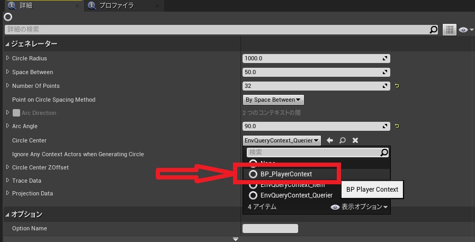Enable the Arc Direction checkbox
Screen dimensions: 475x242
pos(16,113)
